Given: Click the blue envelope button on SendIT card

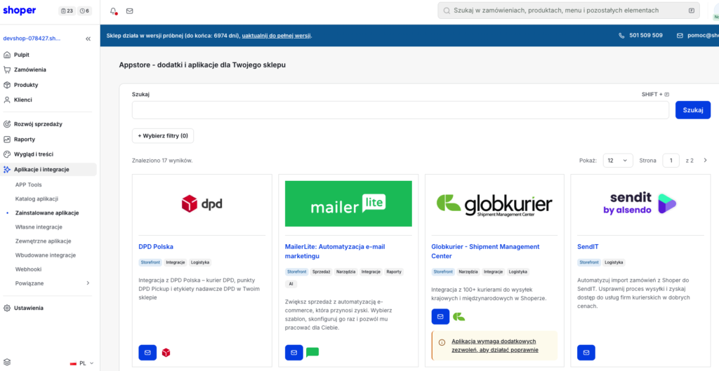Looking at the screenshot, I should tap(586, 353).
